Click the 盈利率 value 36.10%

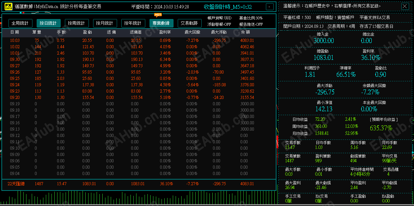[x=370, y=57]
